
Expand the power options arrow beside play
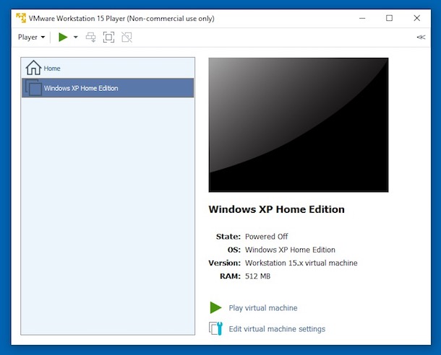pos(76,37)
